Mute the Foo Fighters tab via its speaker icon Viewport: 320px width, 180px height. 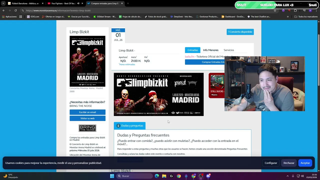click(78, 3)
